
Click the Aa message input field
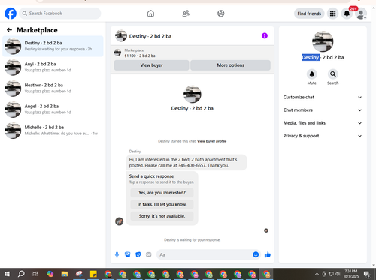[205, 254]
